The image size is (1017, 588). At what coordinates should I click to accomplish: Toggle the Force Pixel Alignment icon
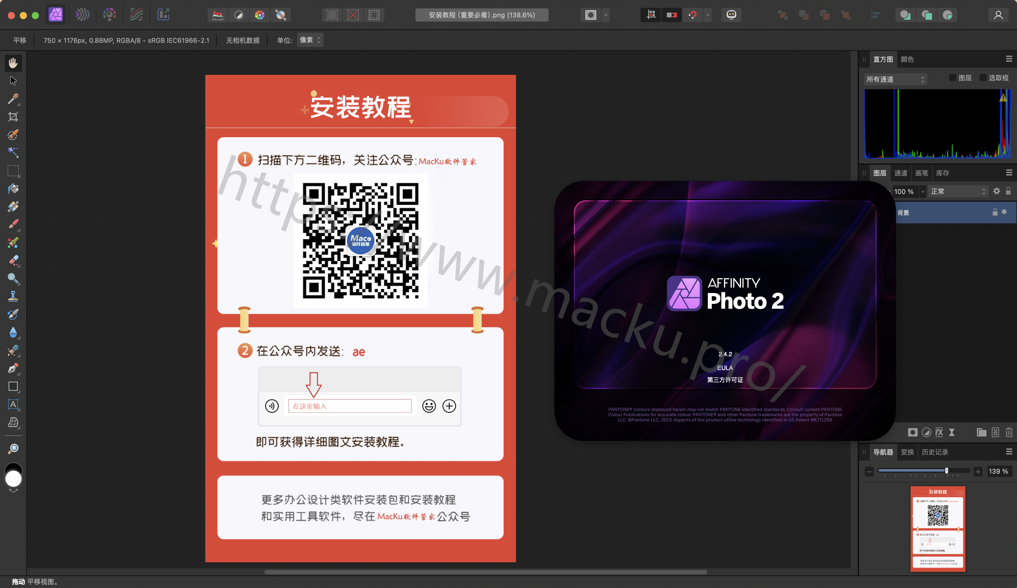coord(651,15)
